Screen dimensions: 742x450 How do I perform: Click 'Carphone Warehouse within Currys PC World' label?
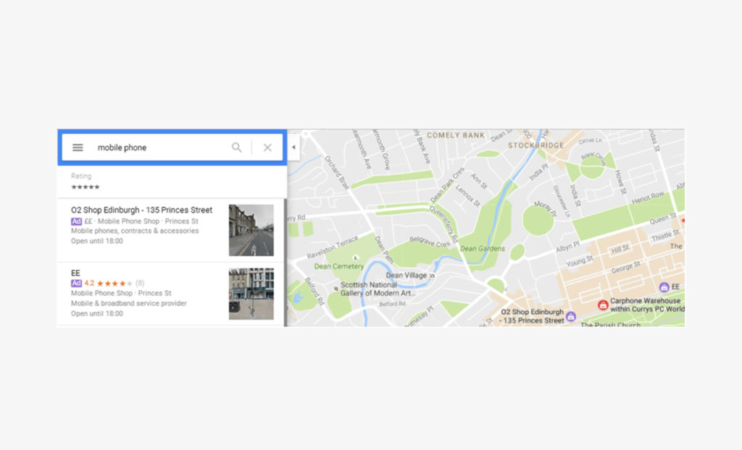click(647, 305)
